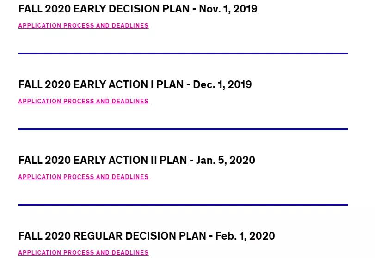Click the blue divider below Early Action I section
375x258 pixels.
tap(183, 129)
